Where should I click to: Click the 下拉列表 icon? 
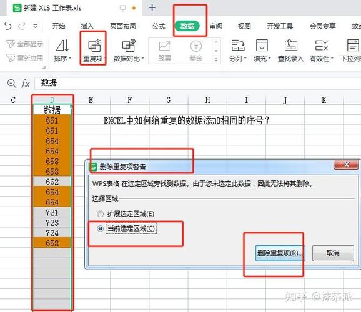tap(353, 46)
